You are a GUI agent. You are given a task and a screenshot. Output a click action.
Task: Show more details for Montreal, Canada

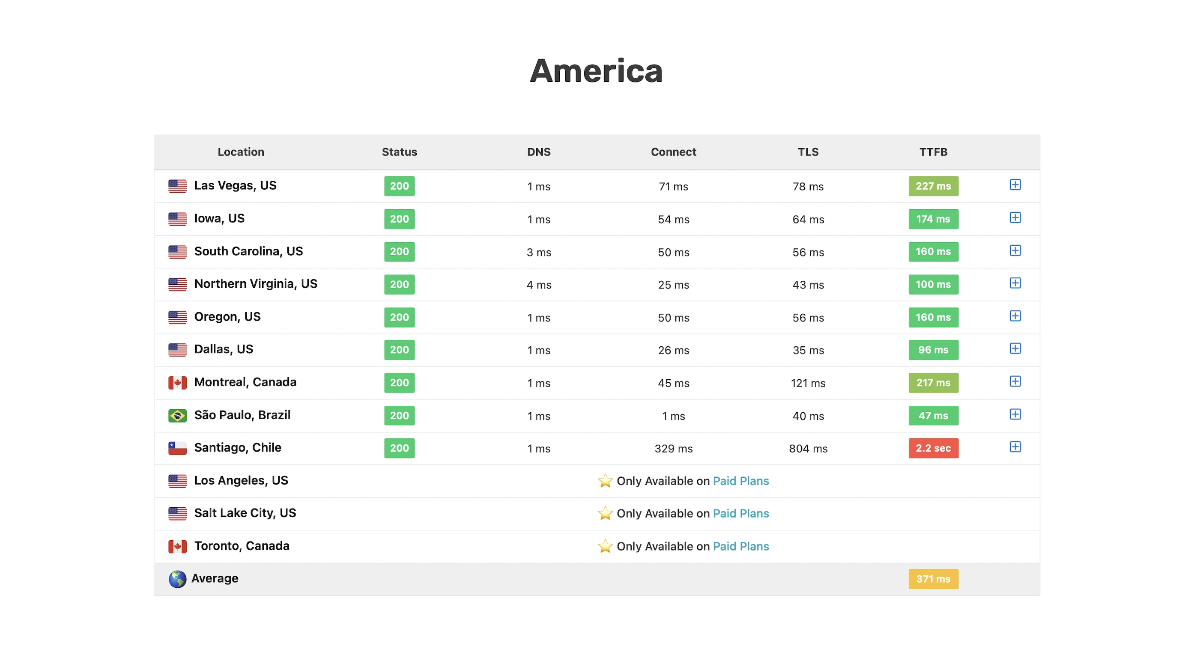(x=1015, y=381)
